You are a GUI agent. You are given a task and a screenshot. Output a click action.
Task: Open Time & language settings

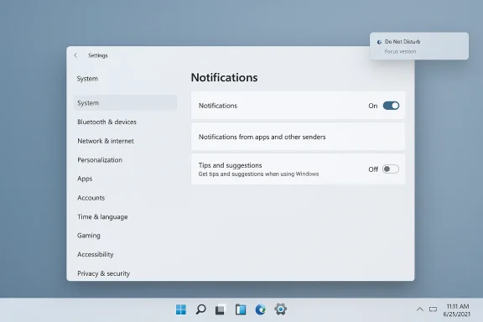(x=102, y=217)
